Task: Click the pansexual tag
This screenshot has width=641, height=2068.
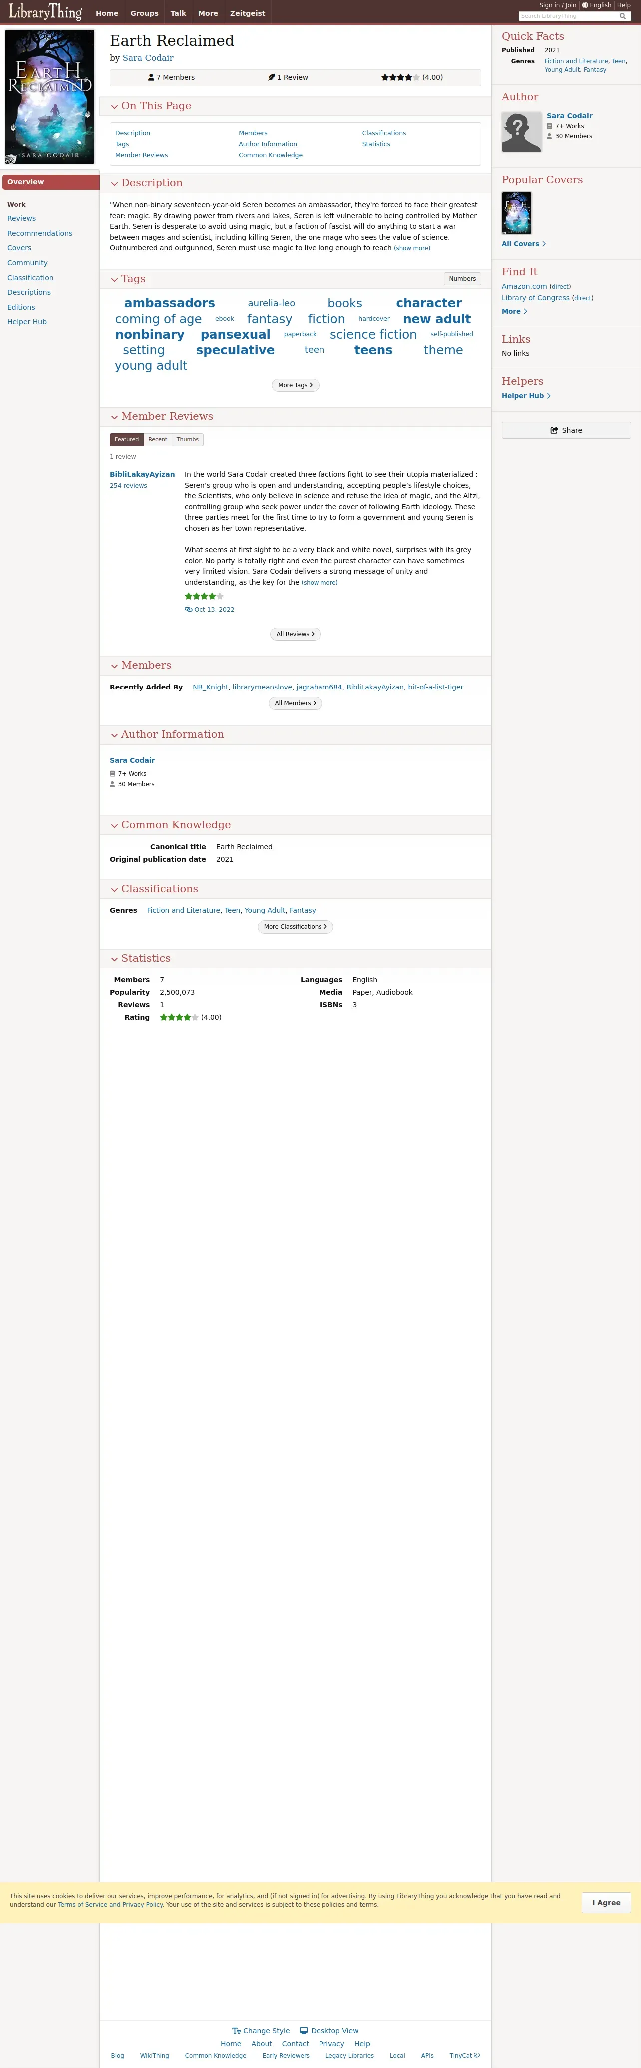Action: 235,334
